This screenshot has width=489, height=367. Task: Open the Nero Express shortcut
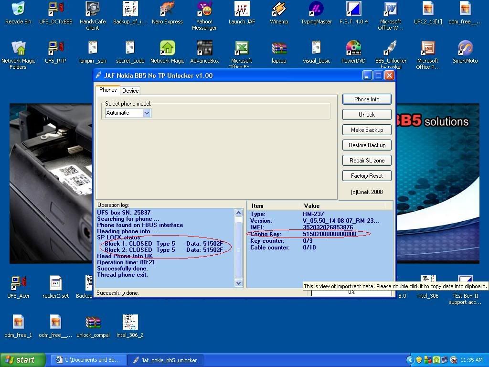167,13
